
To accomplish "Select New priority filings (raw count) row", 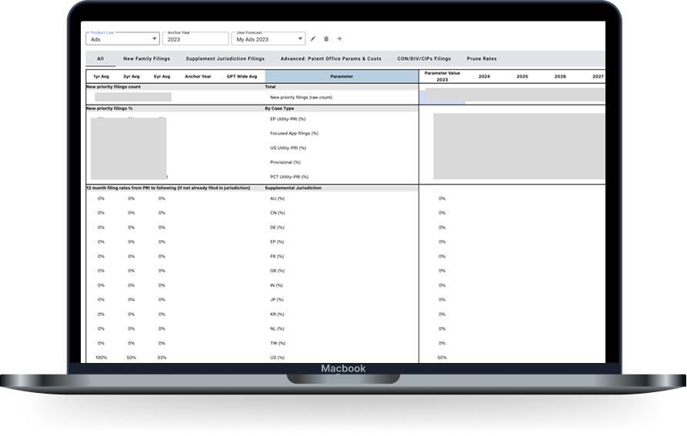I will 301,97.
